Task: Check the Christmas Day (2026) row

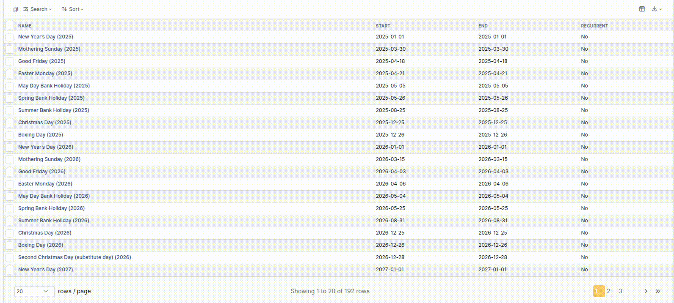Action: (10, 233)
